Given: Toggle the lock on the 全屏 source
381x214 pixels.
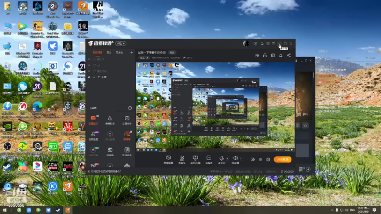Looking at the screenshot, I should coord(94,77).
